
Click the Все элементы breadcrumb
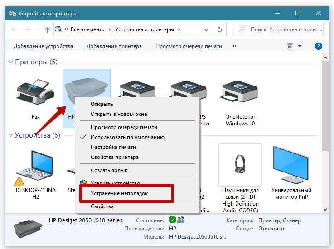pos(88,29)
